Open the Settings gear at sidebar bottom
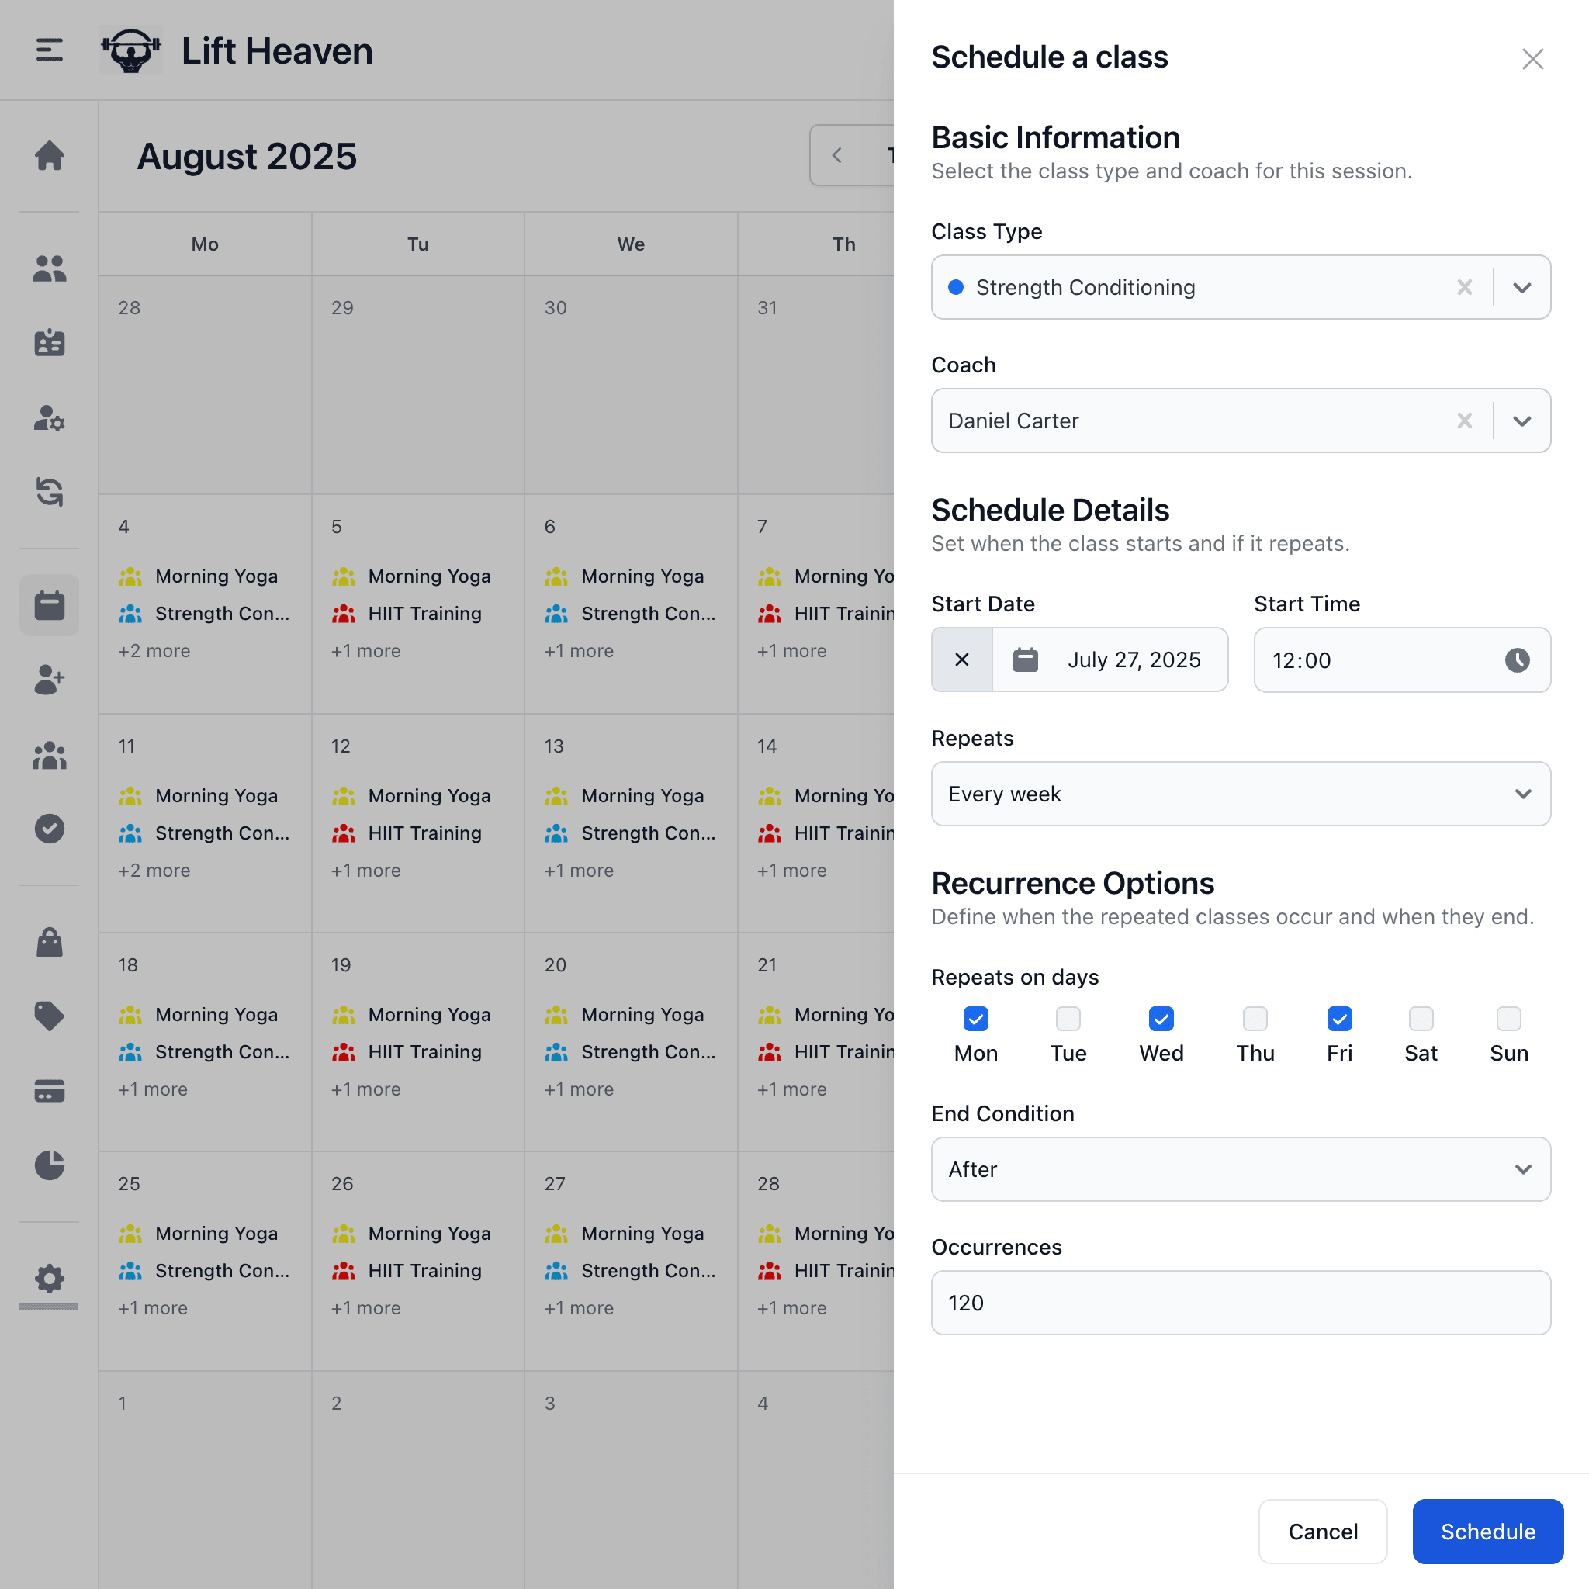This screenshot has width=1589, height=1589. pyautogui.click(x=50, y=1279)
